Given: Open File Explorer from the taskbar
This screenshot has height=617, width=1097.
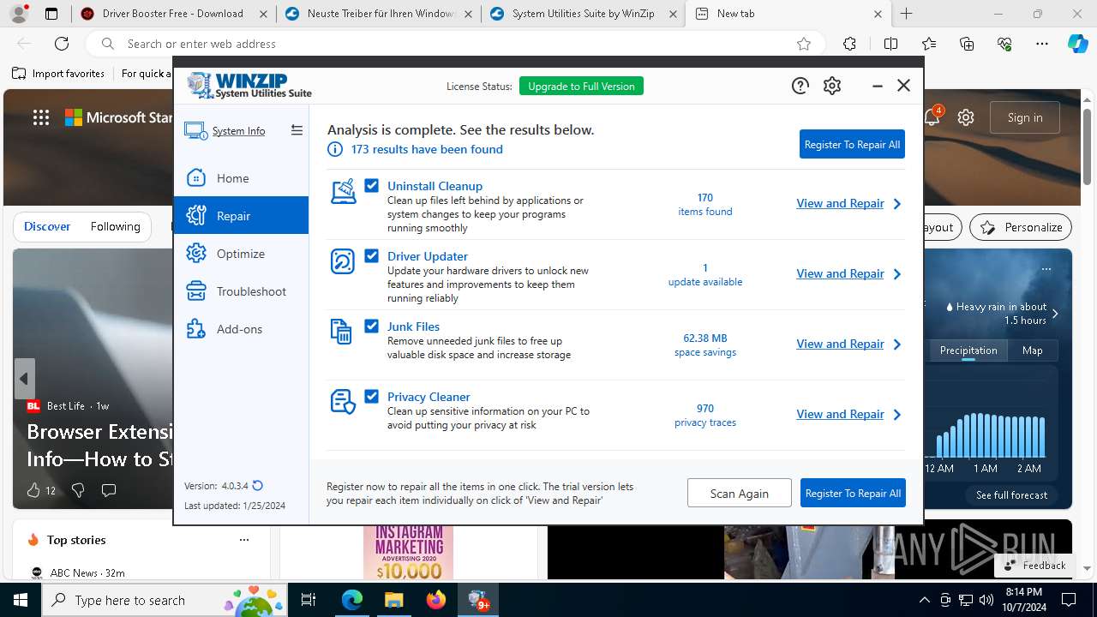Looking at the screenshot, I should [x=393, y=600].
